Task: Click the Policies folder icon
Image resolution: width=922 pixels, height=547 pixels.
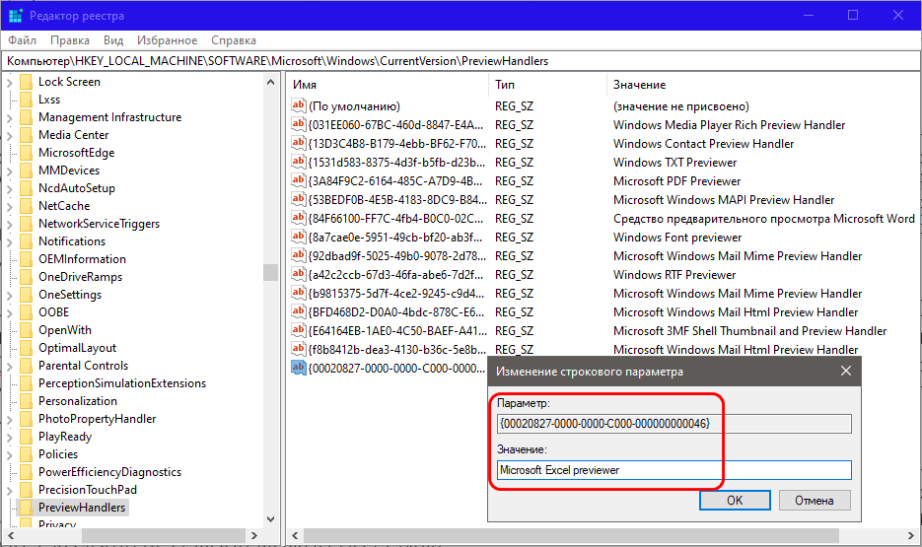Action: pyautogui.click(x=26, y=454)
